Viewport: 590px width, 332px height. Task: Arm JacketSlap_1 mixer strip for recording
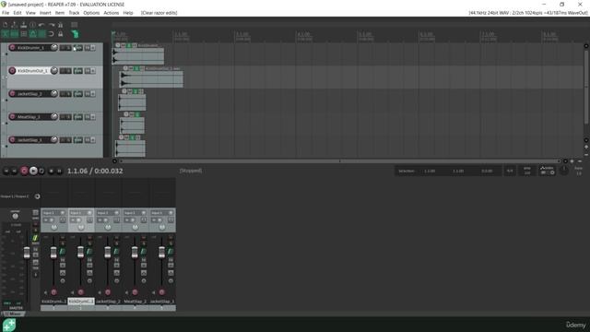tap(162, 292)
